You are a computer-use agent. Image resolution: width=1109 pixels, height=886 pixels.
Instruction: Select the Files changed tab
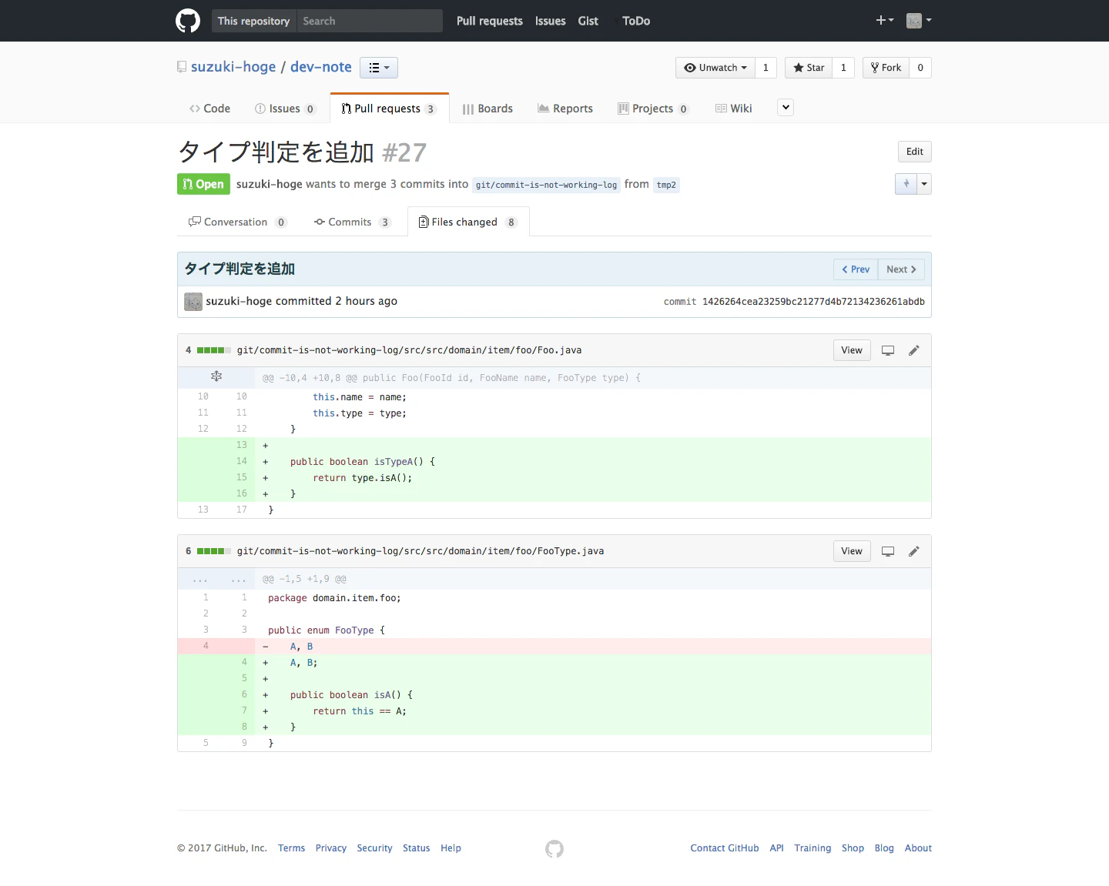(468, 222)
